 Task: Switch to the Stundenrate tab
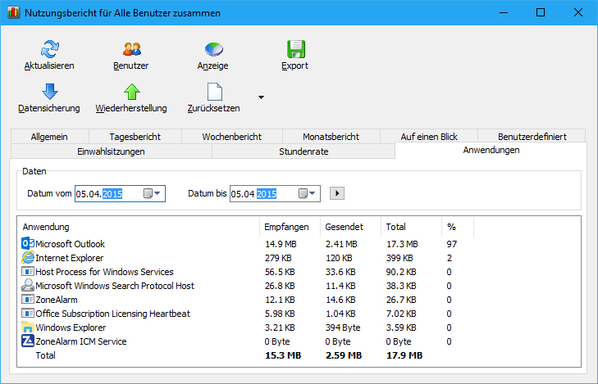pyautogui.click(x=304, y=151)
